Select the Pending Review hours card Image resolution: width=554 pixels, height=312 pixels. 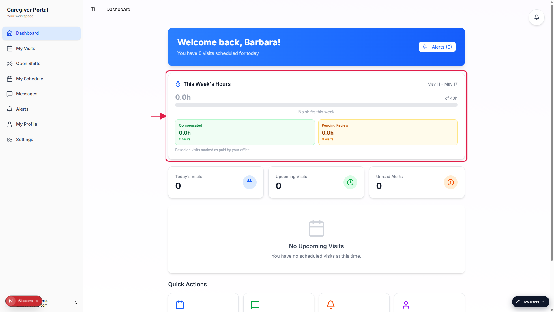click(388, 132)
